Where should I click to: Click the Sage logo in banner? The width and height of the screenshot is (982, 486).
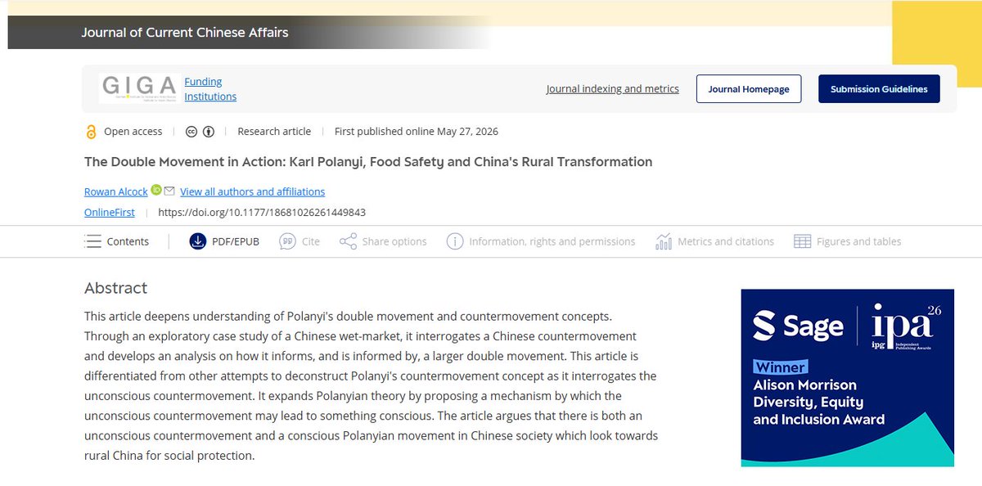(798, 326)
